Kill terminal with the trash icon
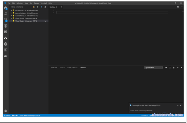This screenshot has width=187, height=123. click(174, 67)
